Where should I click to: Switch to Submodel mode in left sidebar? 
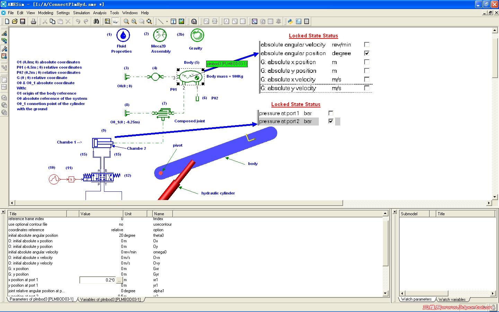tap(4, 41)
